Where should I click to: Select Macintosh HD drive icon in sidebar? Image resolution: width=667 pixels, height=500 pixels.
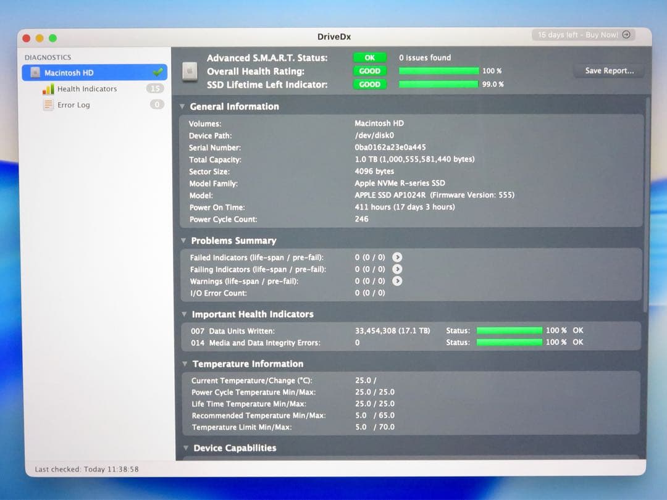pos(35,73)
